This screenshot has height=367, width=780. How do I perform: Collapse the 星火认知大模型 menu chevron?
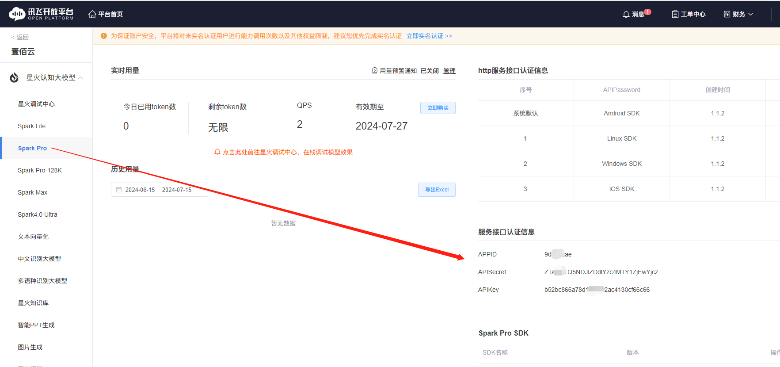[80, 78]
